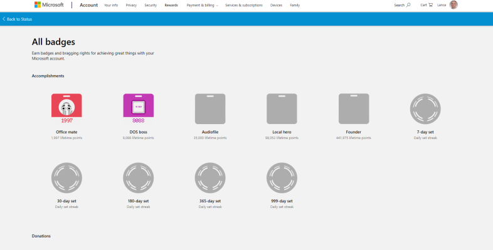Select the DOS boss 8088 badge icon
The height and width of the screenshot is (250, 493).
click(x=139, y=108)
